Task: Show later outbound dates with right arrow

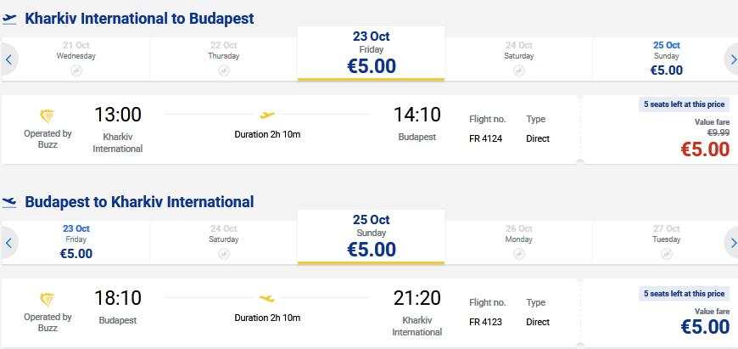Action: (731, 59)
